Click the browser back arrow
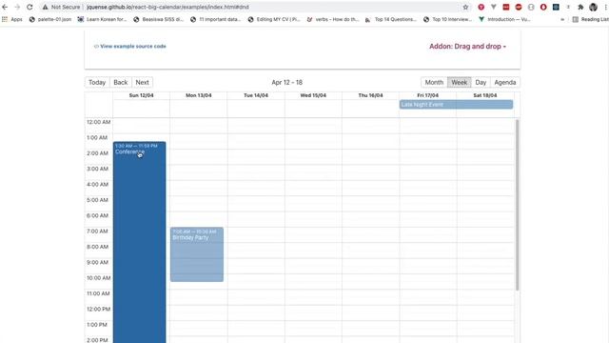 click(x=5, y=7)
